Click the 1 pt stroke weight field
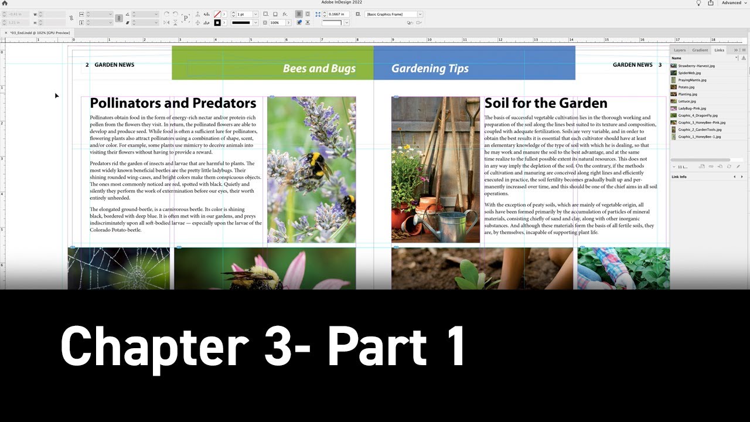This screenshot has height=422, width=750. coord(244,14)
